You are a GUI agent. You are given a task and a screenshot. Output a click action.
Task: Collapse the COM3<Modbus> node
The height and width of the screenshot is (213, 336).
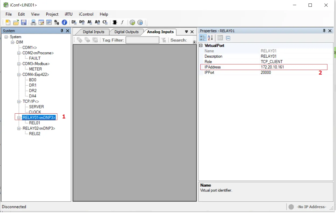[x=19, y=64]
